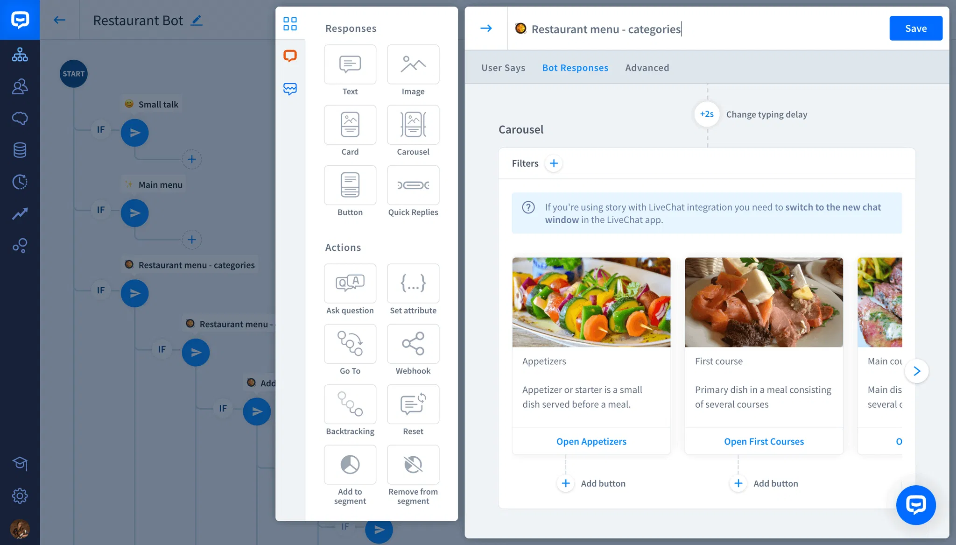This screenshot has height=545, width=956.
Task: Add a Webhook action
Action: (x=413, y=344)
